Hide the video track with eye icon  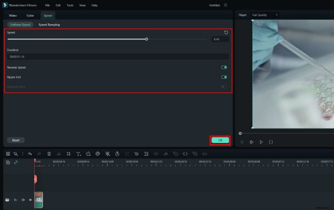tap(30, 200)
